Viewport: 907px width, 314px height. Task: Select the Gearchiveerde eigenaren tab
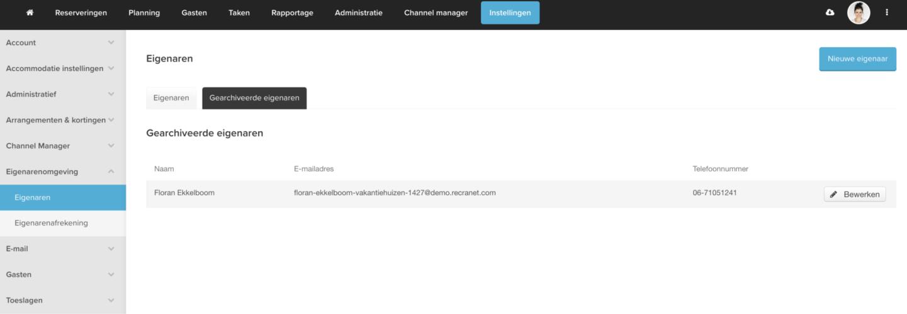pos(254,98)
